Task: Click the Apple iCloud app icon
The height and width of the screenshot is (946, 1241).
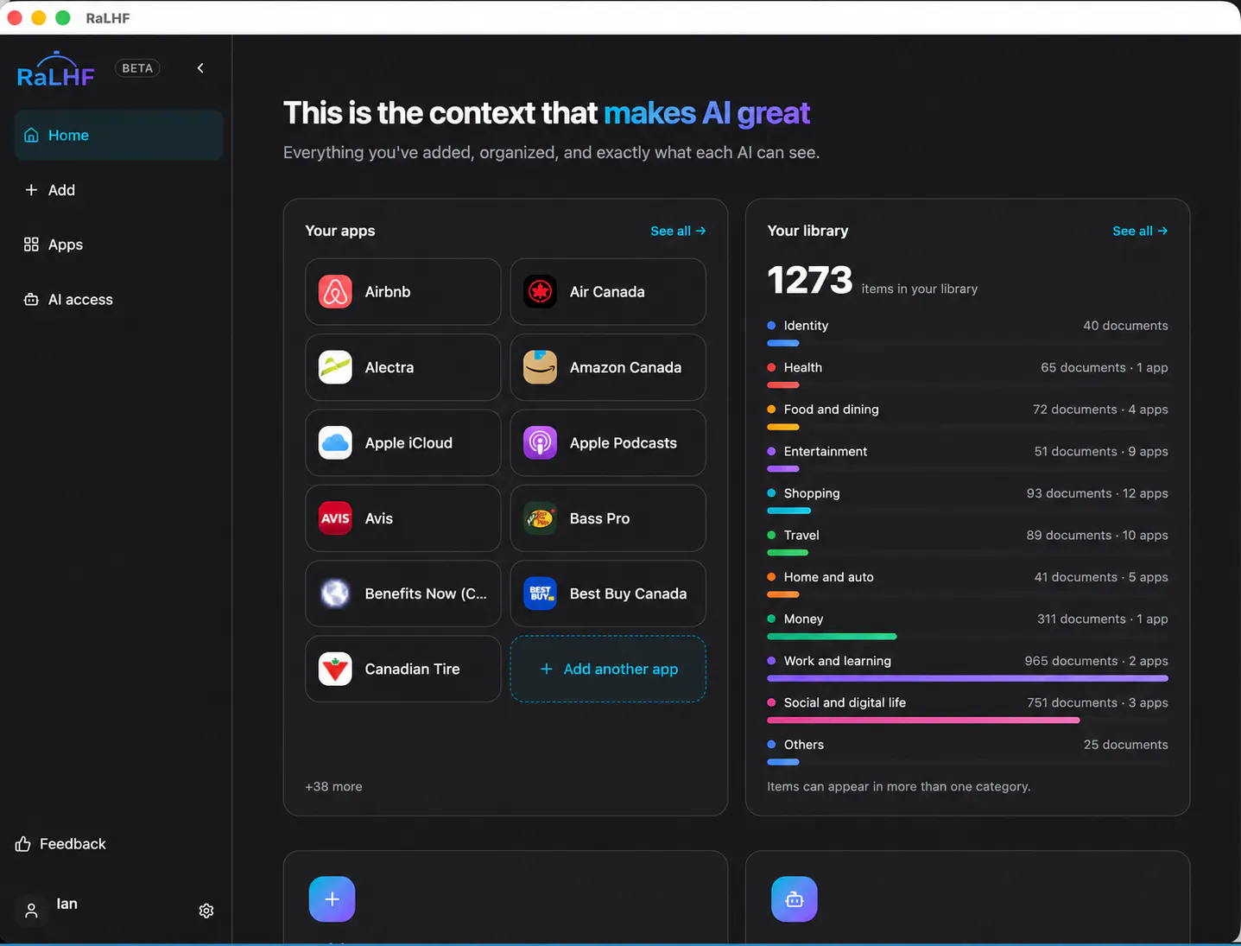Action: (335, 443)
